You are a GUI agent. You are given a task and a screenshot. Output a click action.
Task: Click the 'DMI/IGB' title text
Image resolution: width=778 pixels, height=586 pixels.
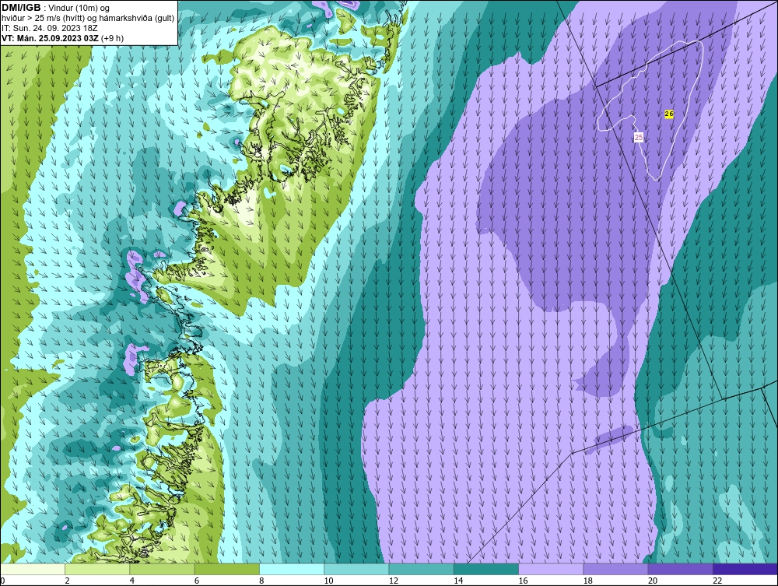21,8
